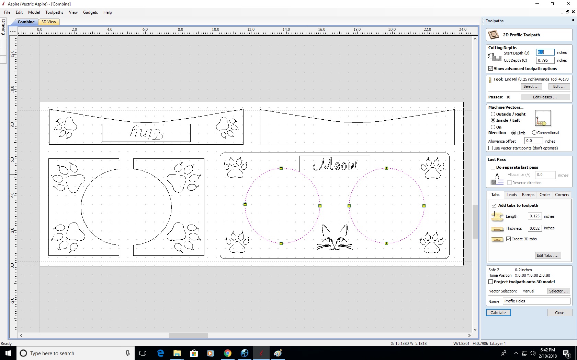Open the Corners tab
This screenshot has height=360, width=577.
pyautogui.click(x=562, y=195)
